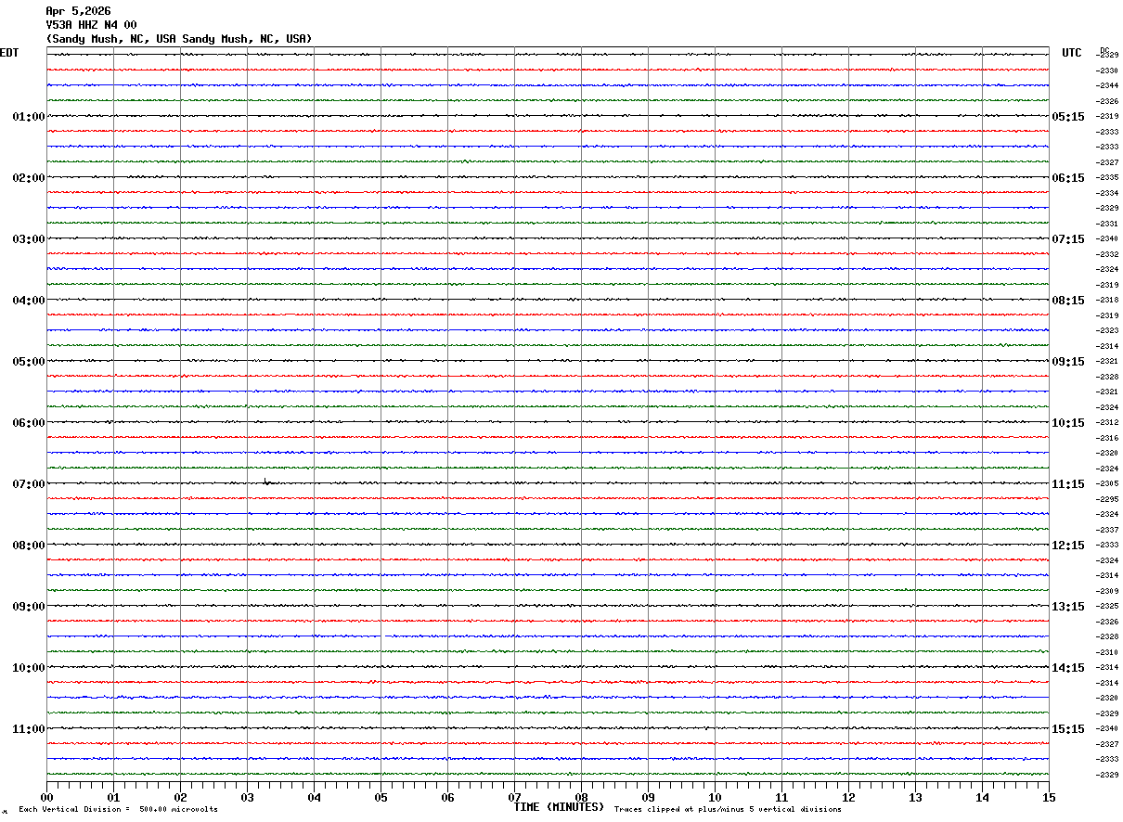The height and width of the screenshot is (822, 1123).
Task: Select the 11:00 EDT row label
Action: tap(29, 729)
